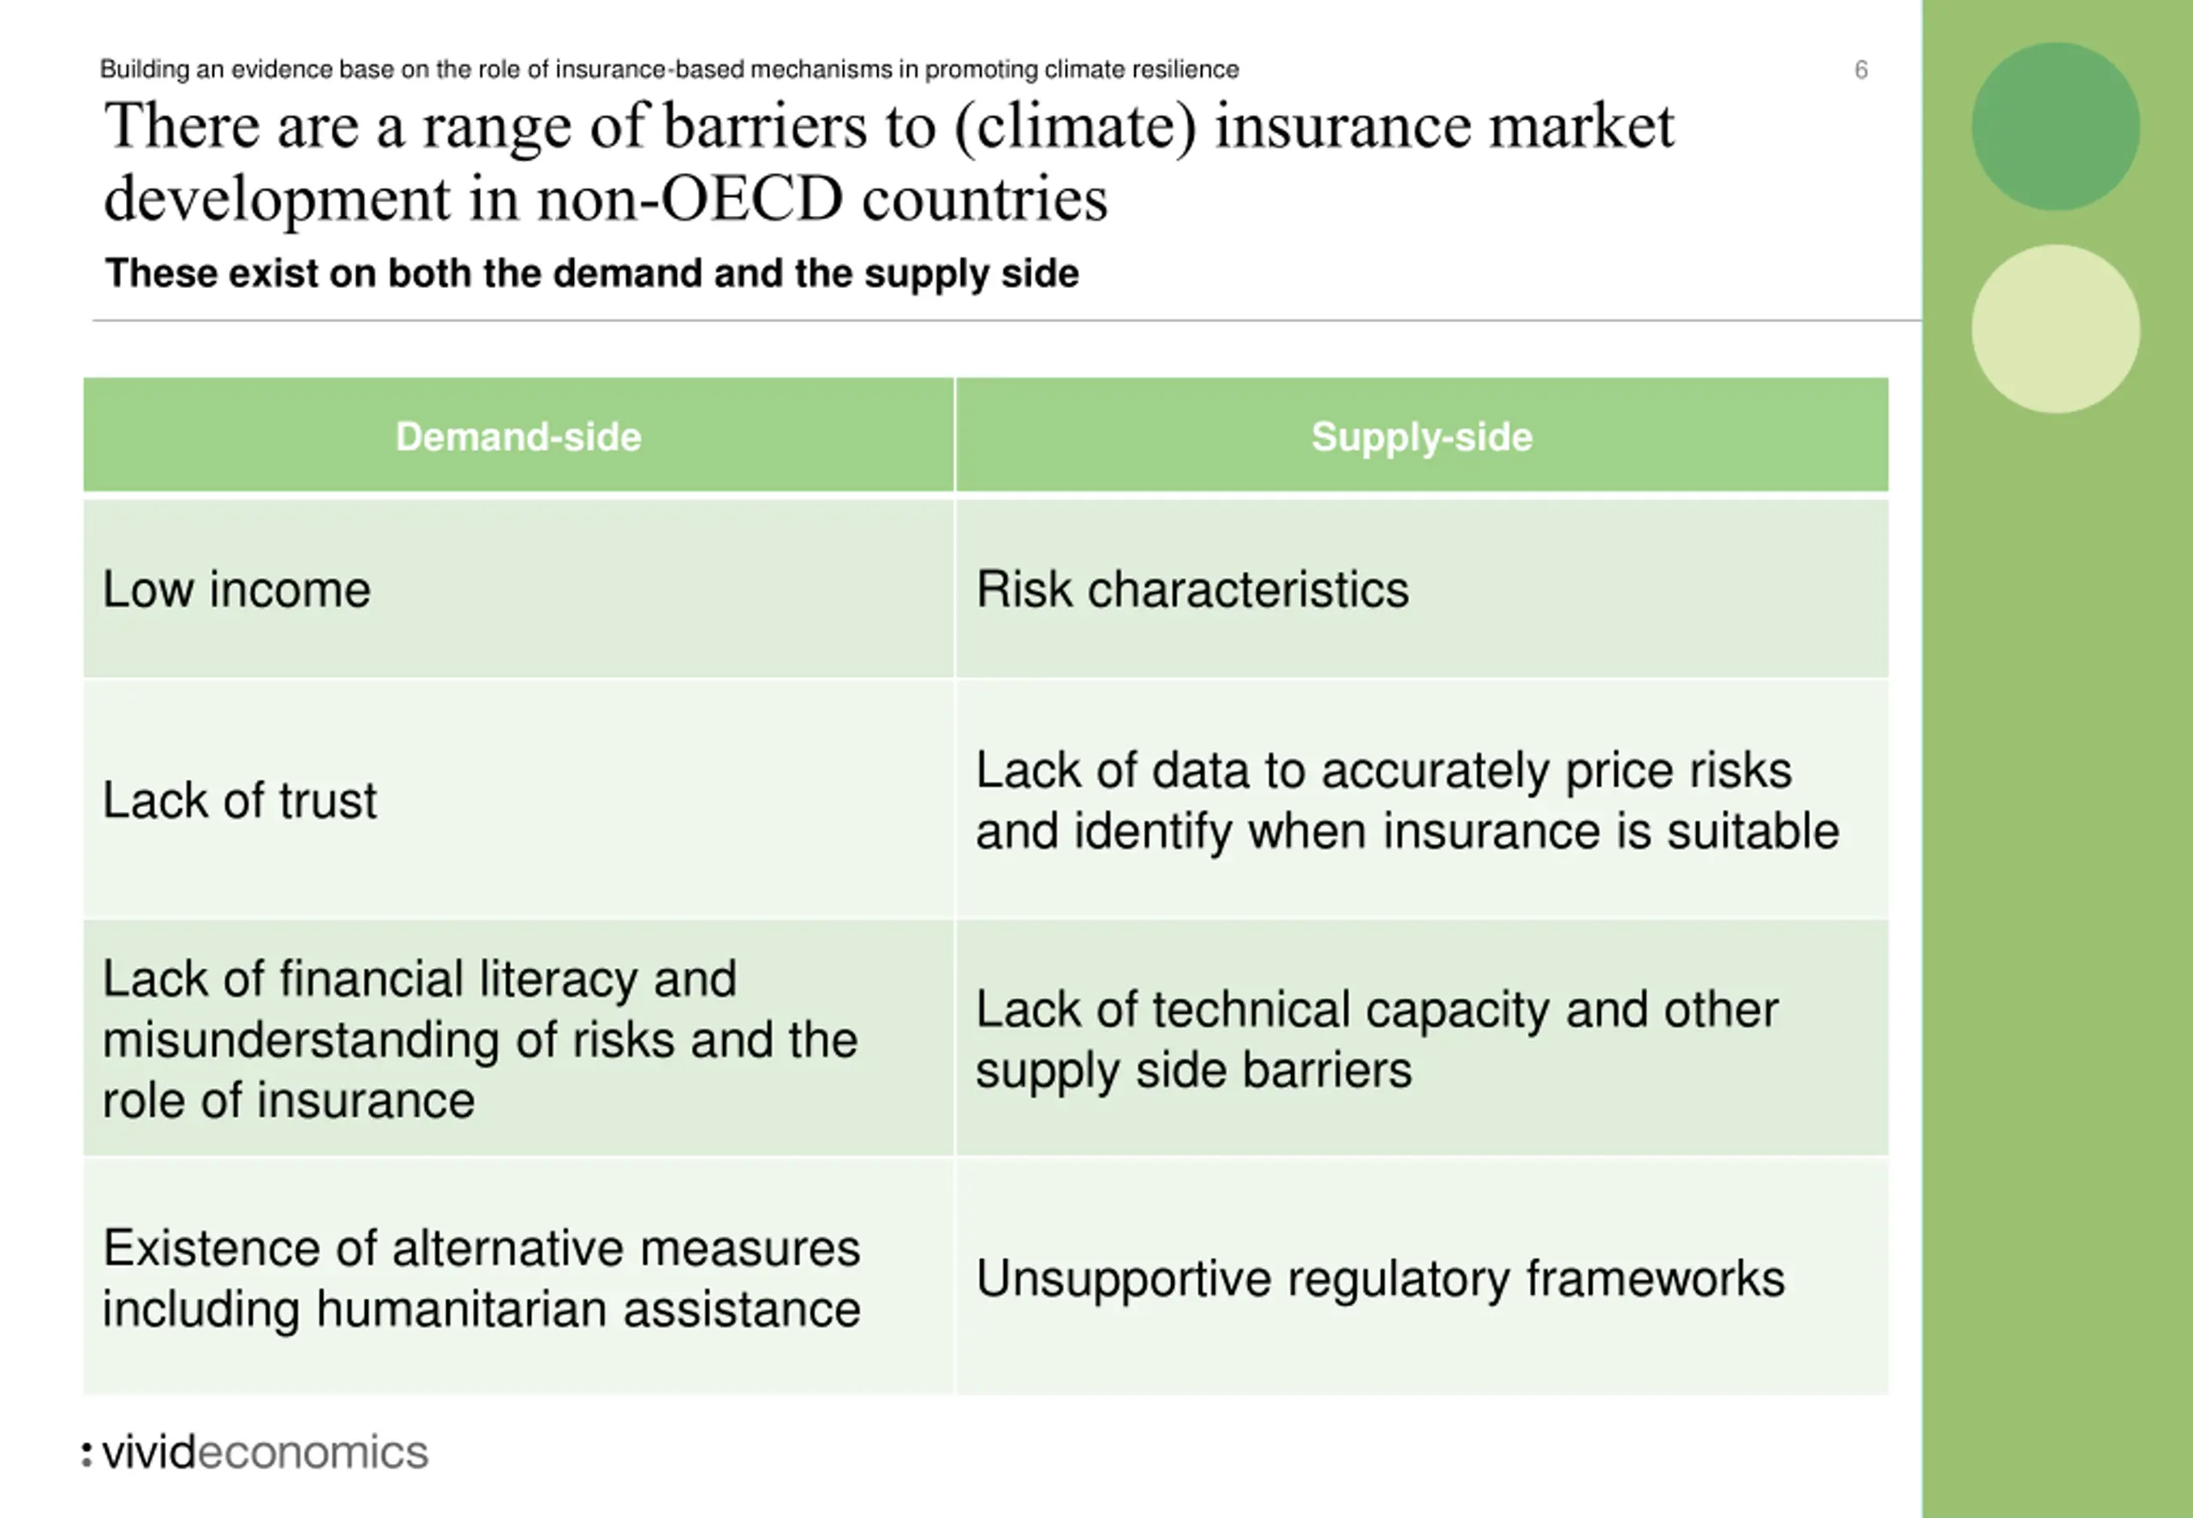
Task: Click the Lack of financial literacy cell
Action: pos(518,1037)
